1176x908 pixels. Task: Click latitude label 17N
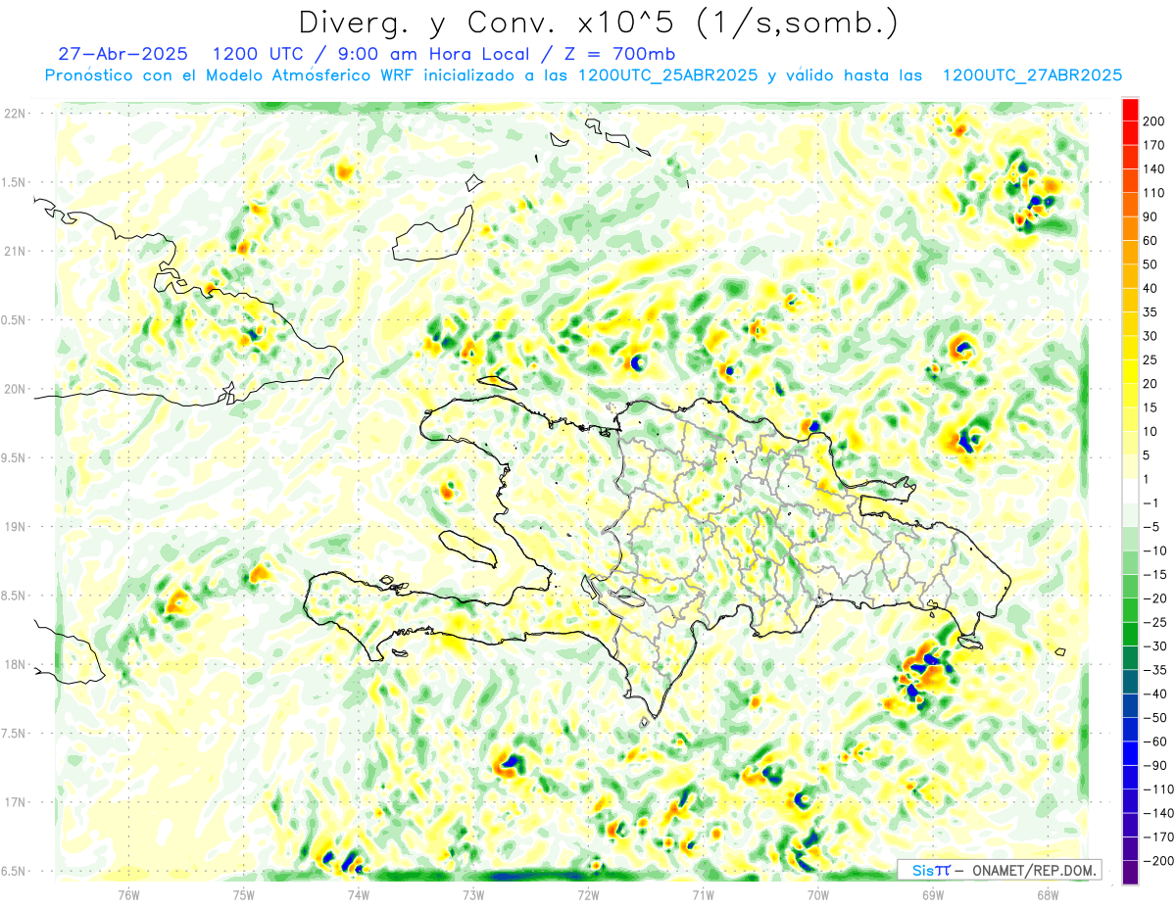[x=15, y=802]
